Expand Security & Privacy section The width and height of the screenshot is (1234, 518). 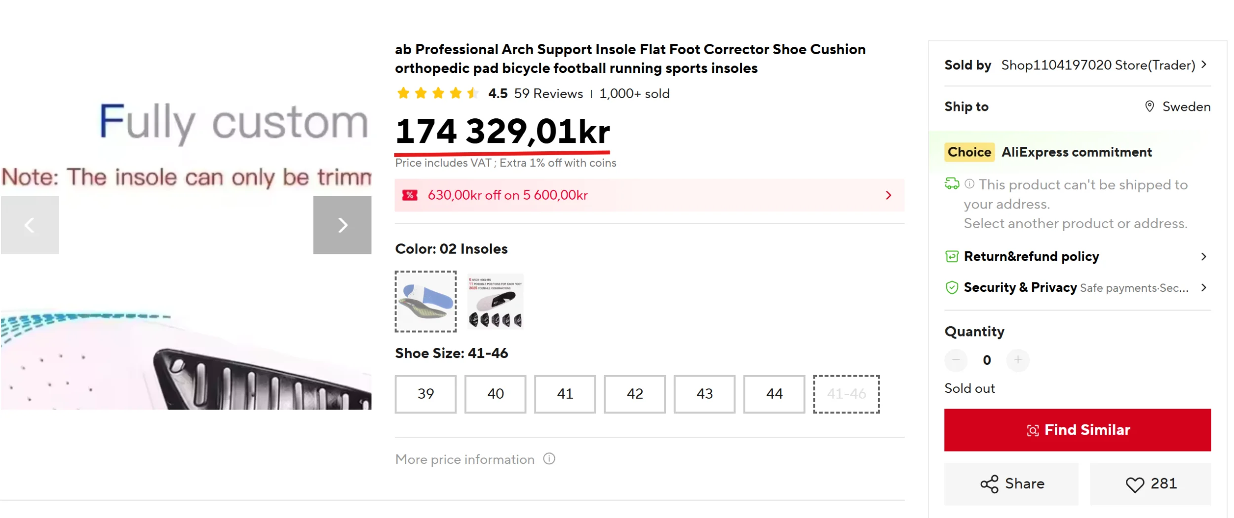pyautogui.click(x=1203, y=287)
